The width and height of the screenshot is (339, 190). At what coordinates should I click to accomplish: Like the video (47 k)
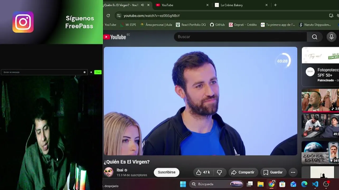tap(203, 172)
